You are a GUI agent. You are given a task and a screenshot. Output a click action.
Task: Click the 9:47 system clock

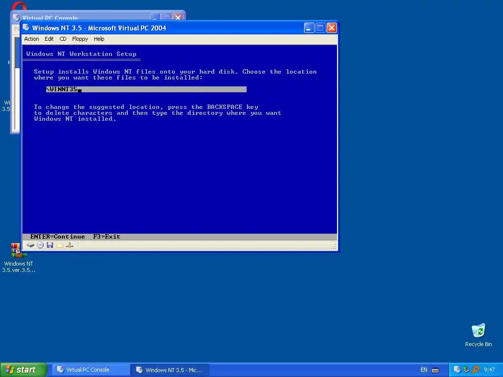(x=490, y=370)
